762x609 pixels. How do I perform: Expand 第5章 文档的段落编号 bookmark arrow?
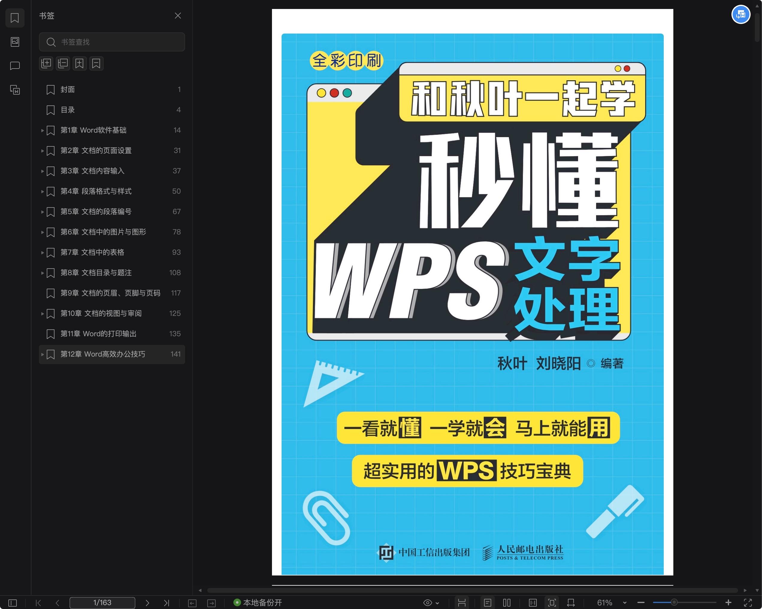[x=43, y=212]
